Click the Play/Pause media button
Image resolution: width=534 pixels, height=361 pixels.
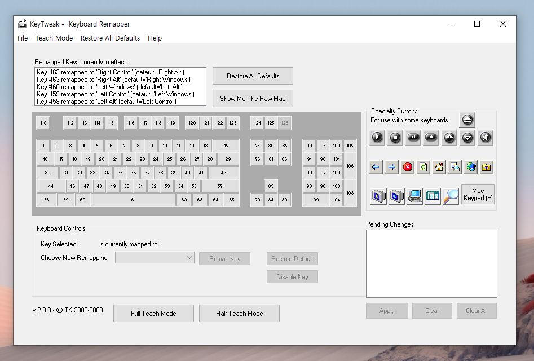click(377, 138)
